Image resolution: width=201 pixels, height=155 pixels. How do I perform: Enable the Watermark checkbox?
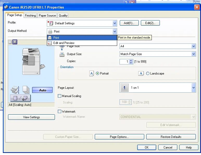click(x=59, y=112)
